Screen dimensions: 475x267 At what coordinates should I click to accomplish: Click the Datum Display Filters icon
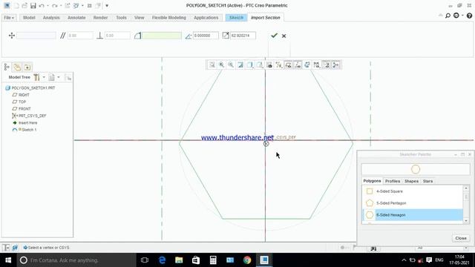278,65
